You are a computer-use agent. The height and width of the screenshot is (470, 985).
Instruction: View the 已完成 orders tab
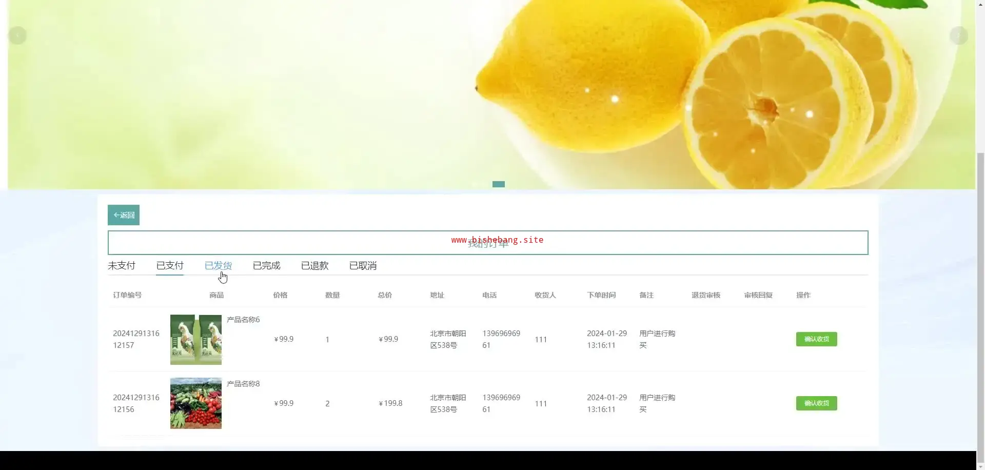coord(266,265)
